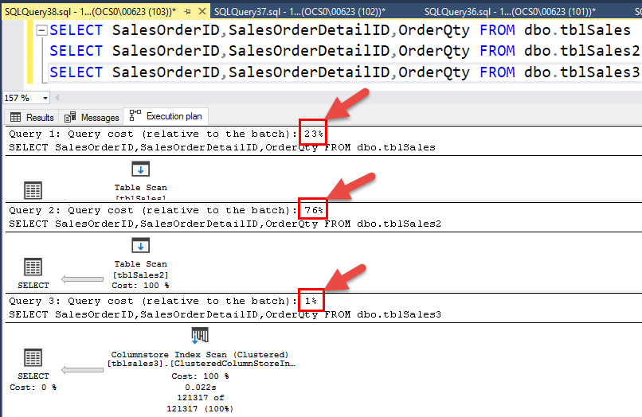Click '121317 of' row count text

pos(201,397)
